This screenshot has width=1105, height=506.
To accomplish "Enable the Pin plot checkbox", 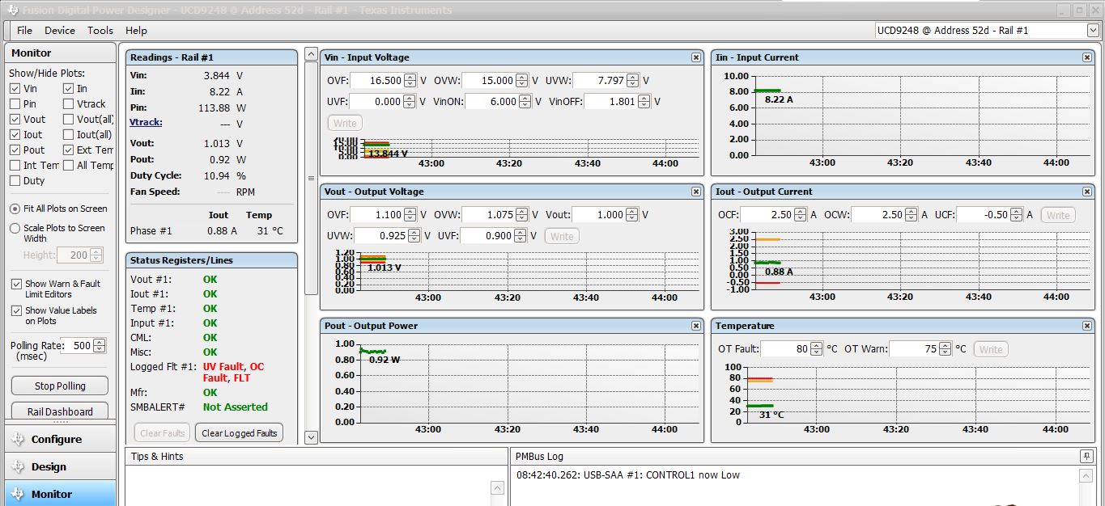I will click(x=15, y=104).
